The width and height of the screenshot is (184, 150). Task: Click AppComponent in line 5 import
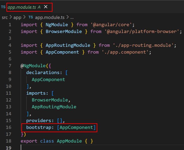(62, 52)
